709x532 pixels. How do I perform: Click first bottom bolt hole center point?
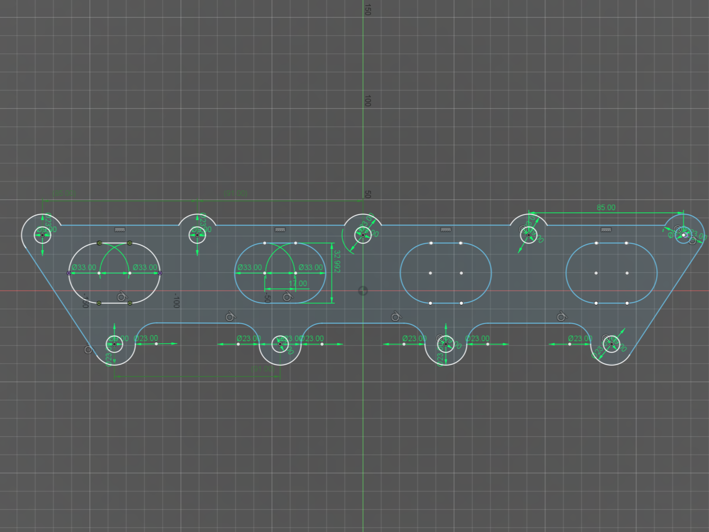coord(114,344)
